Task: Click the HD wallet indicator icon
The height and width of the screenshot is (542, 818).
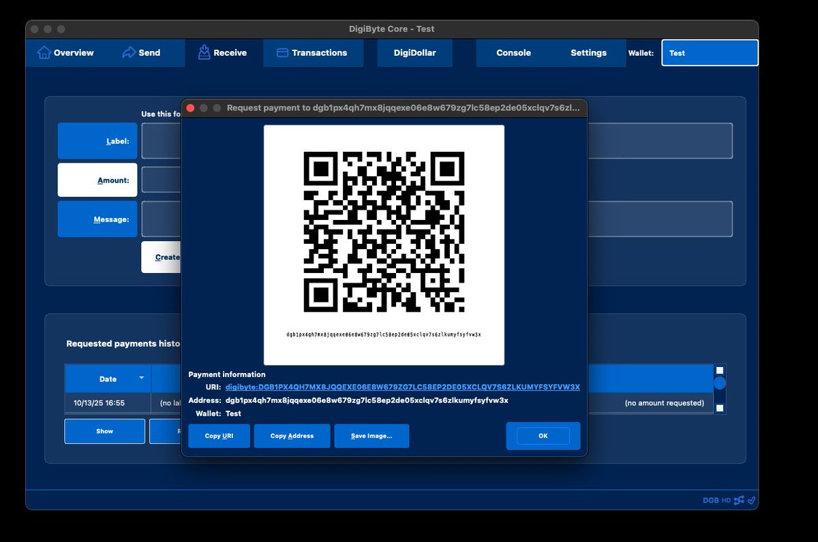Action: click(727, 500)
